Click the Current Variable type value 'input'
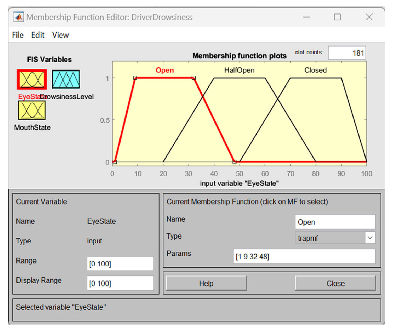This screenshot has width=393, height=331. click(94, 241)
